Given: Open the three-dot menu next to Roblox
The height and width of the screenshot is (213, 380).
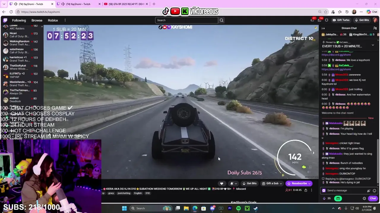Looking at the screenshot, I should (x=65, y=20).
